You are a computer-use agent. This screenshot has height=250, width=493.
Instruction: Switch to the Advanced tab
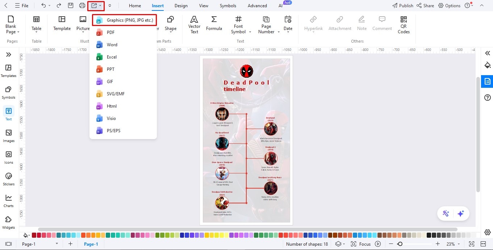tap(257, 6)
